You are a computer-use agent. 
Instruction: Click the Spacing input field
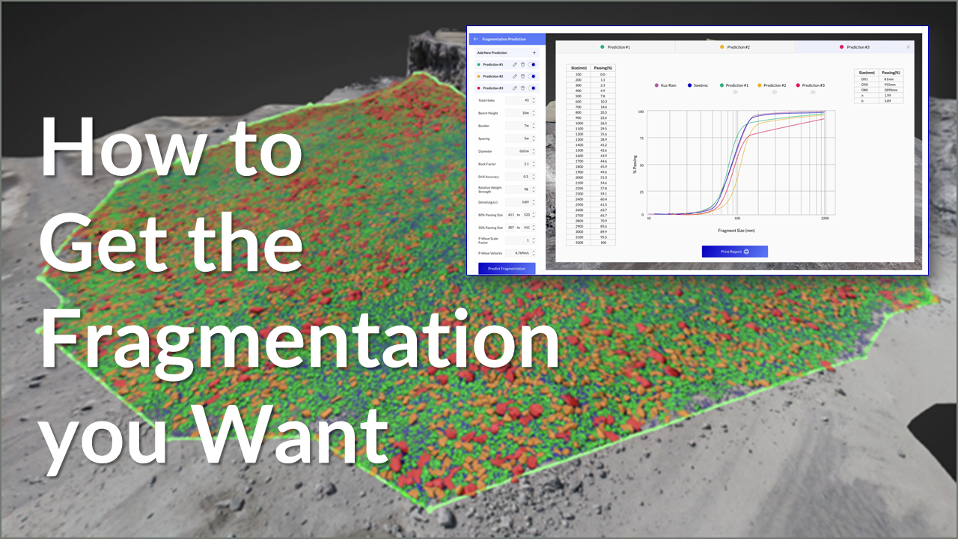click(520, 138)
